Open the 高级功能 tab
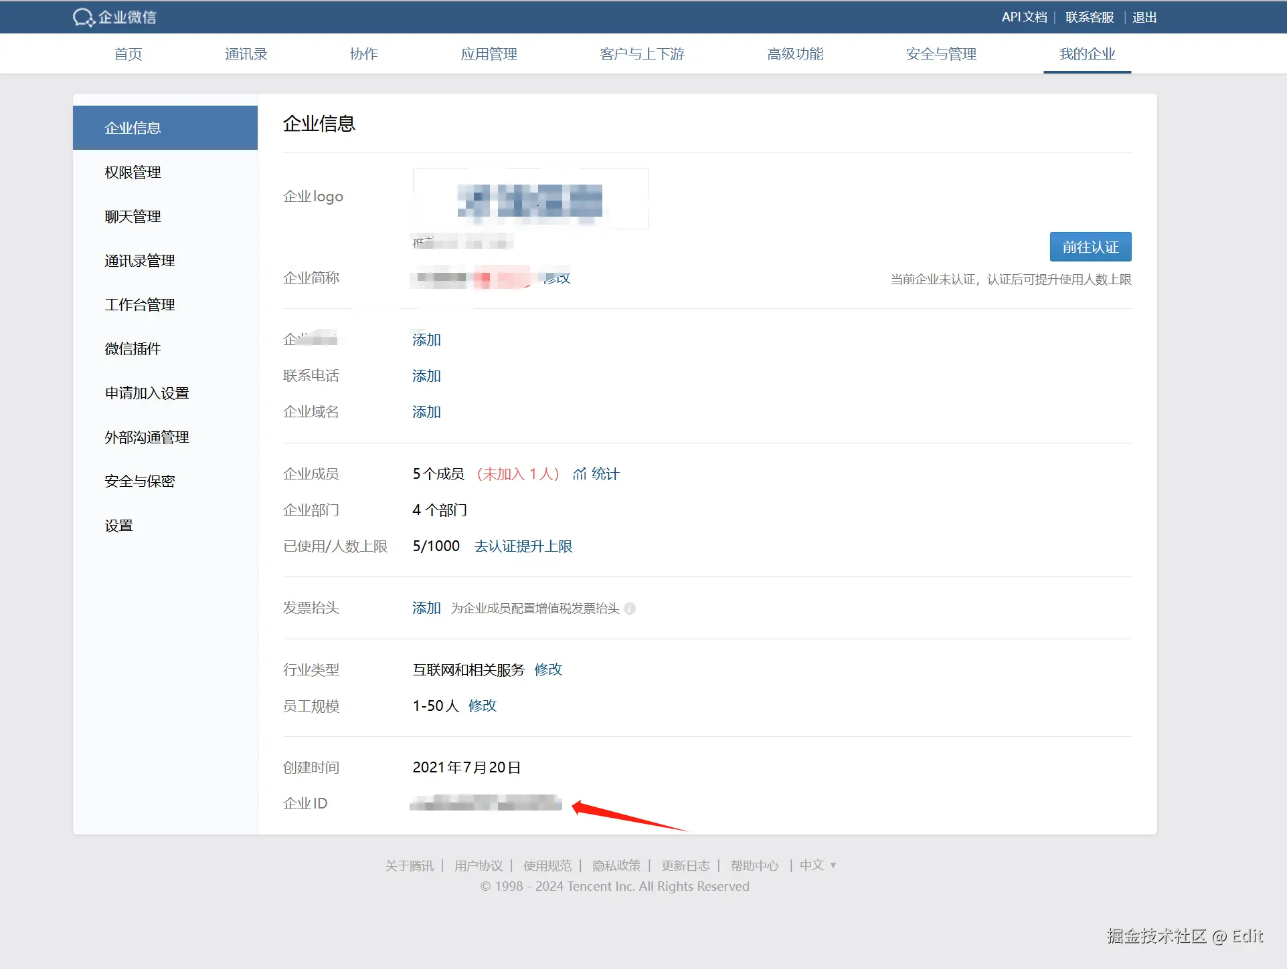The width and height of the screenshot is (1287, 969). click(x=794, y=54)
